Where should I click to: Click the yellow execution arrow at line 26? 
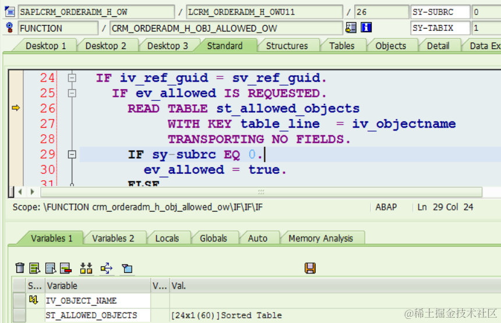click(16, 108)
